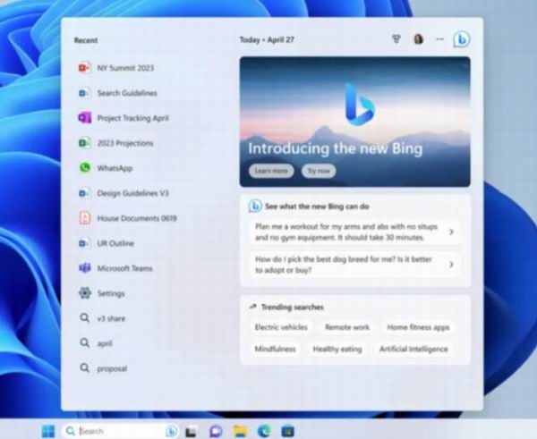Click magnifier icon beside proposal
The width and height of the screenshot is (537, 439).
point(85,367)
